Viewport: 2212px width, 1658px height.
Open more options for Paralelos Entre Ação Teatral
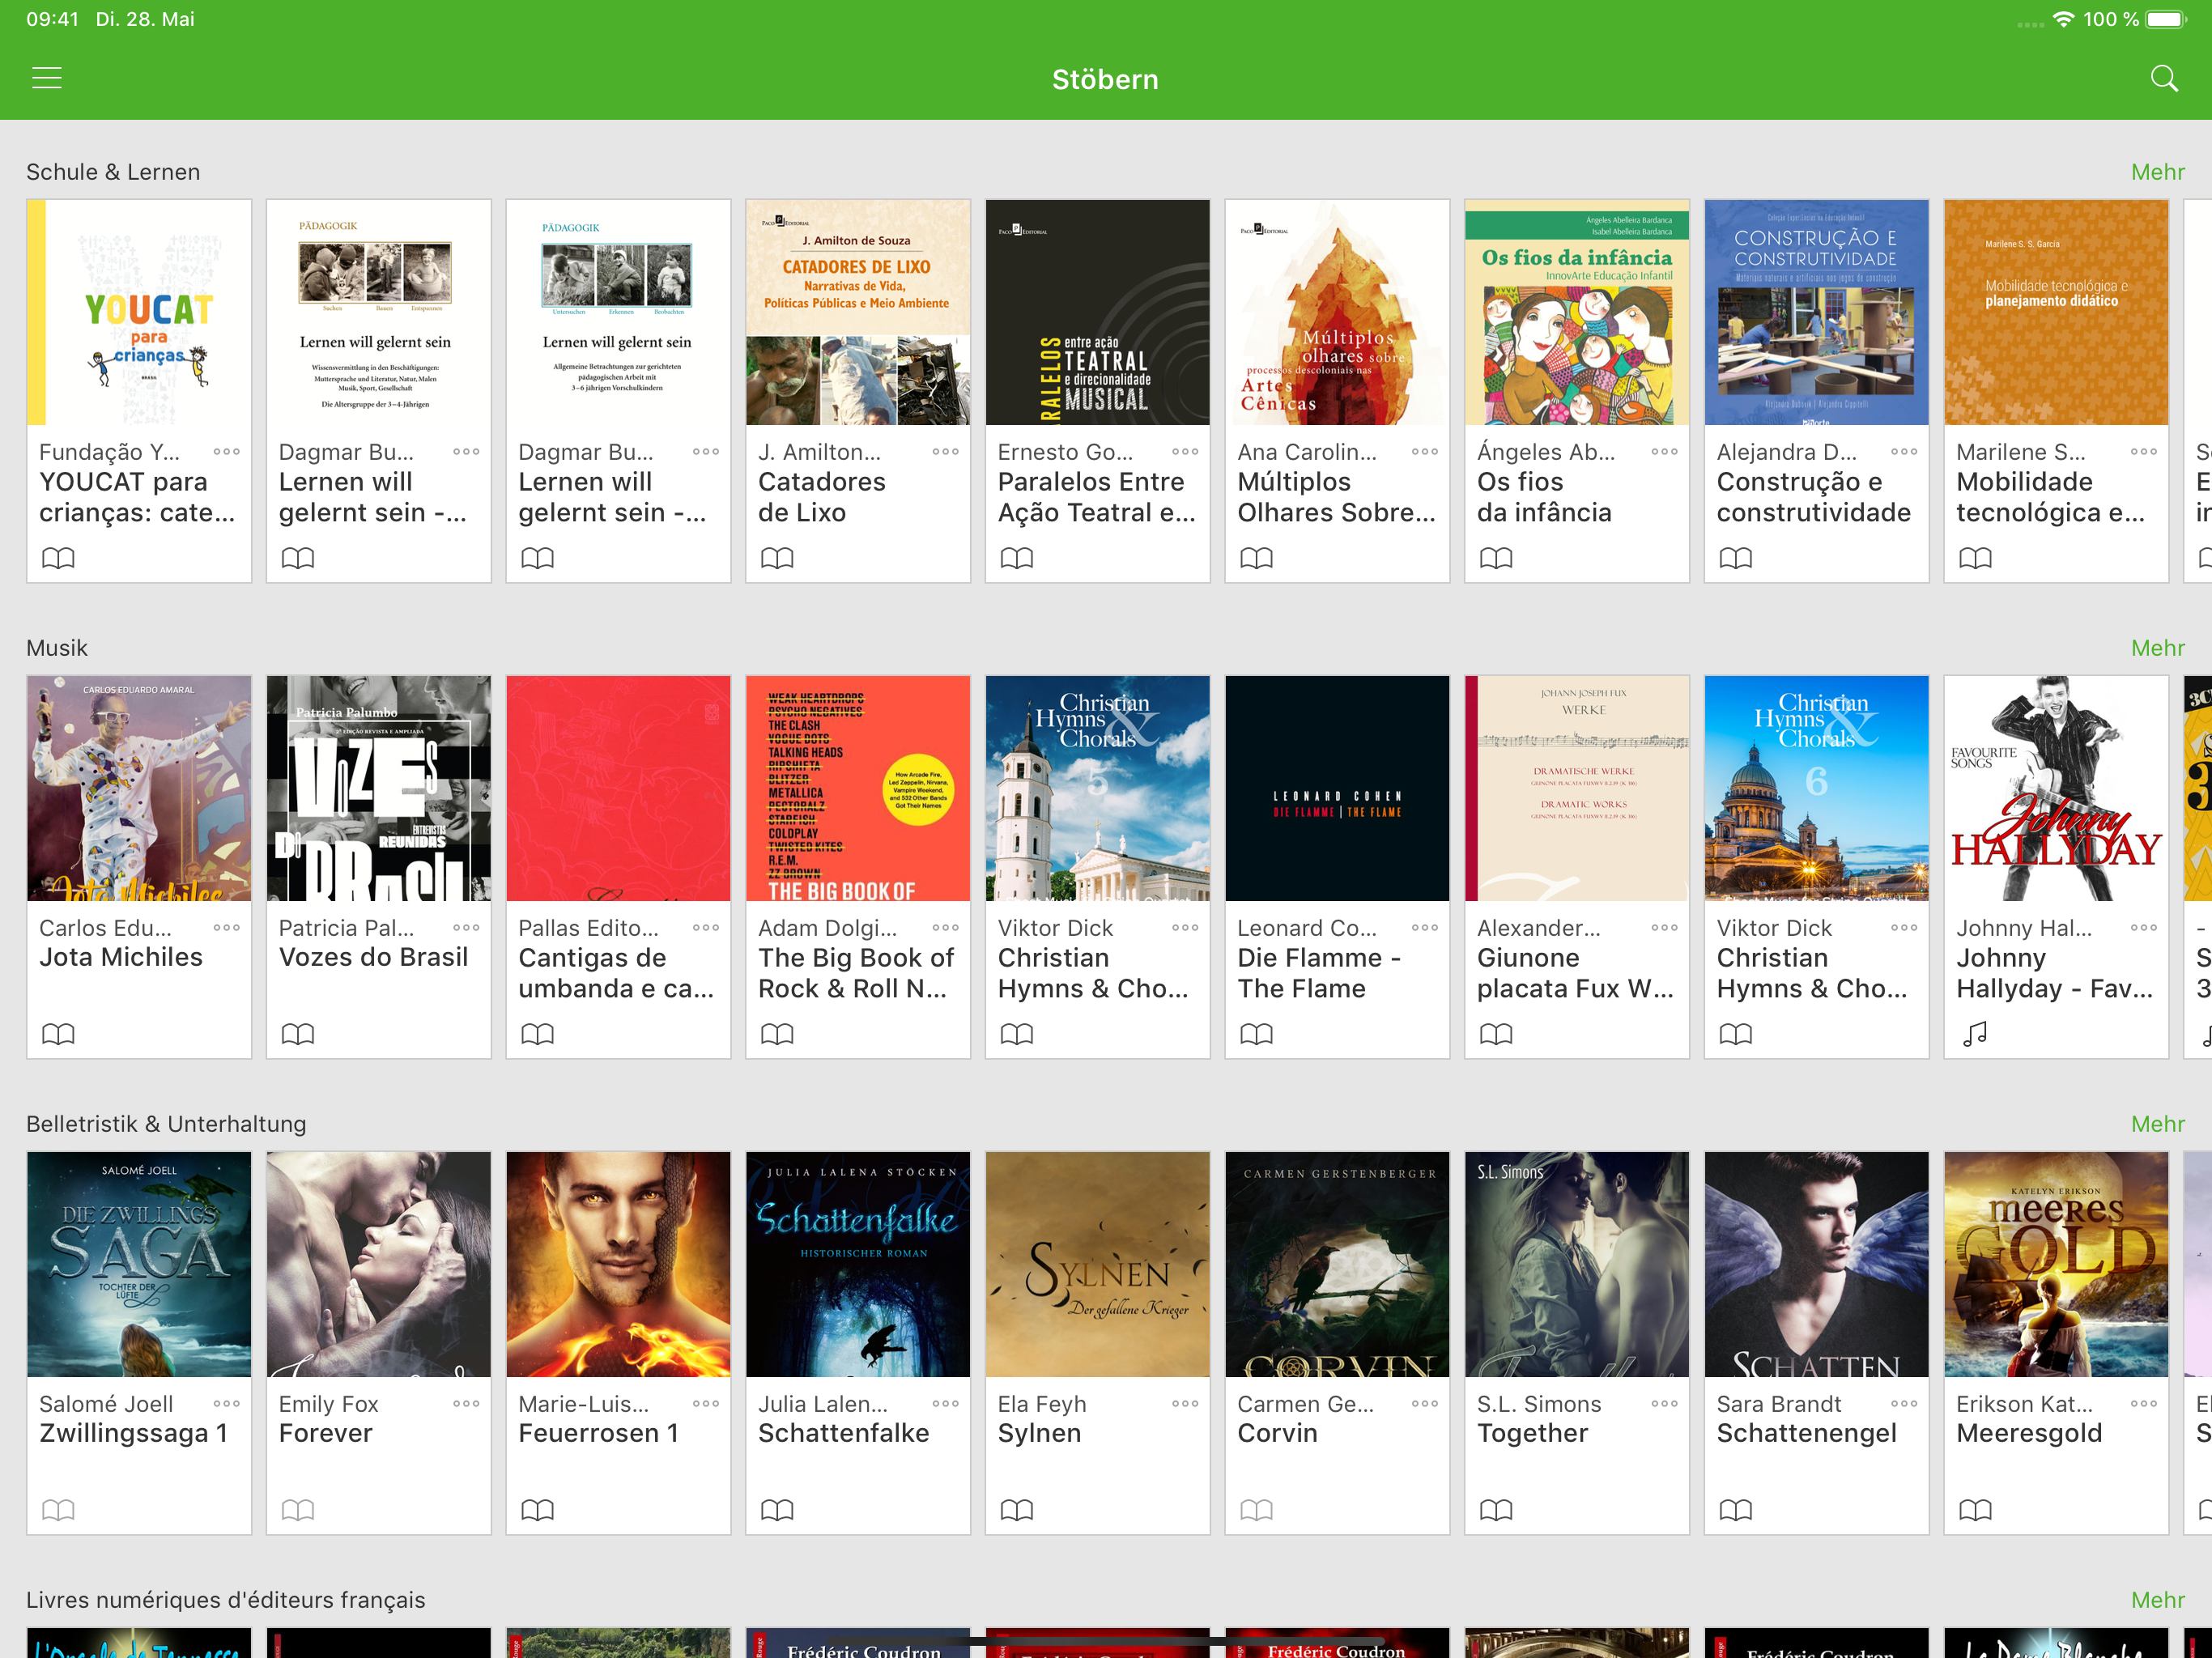(1185, 452)
